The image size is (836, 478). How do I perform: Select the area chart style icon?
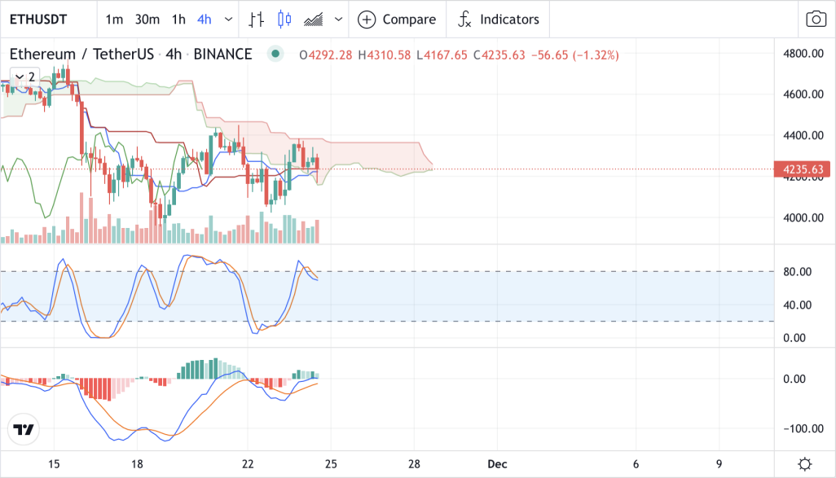coord(314,20)
